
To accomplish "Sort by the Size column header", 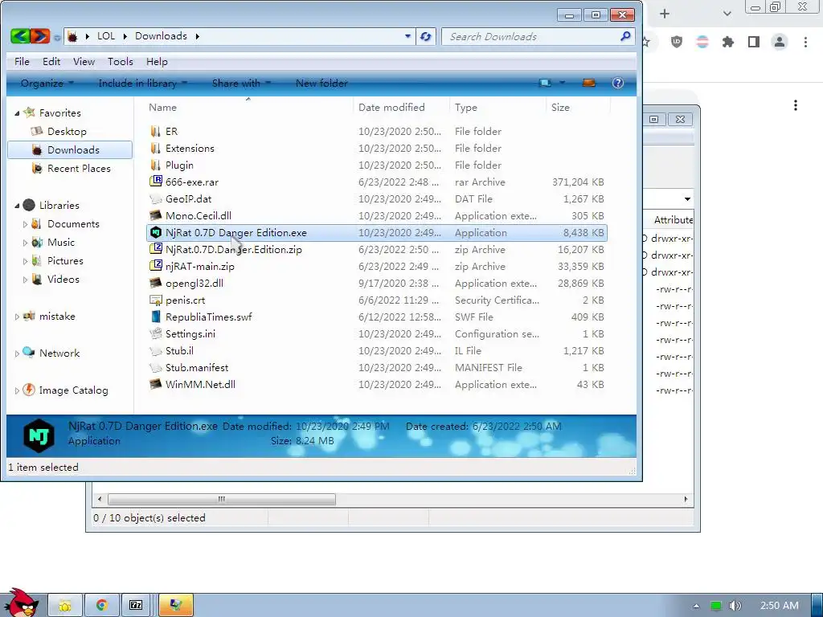I will (x=579, y=108).
